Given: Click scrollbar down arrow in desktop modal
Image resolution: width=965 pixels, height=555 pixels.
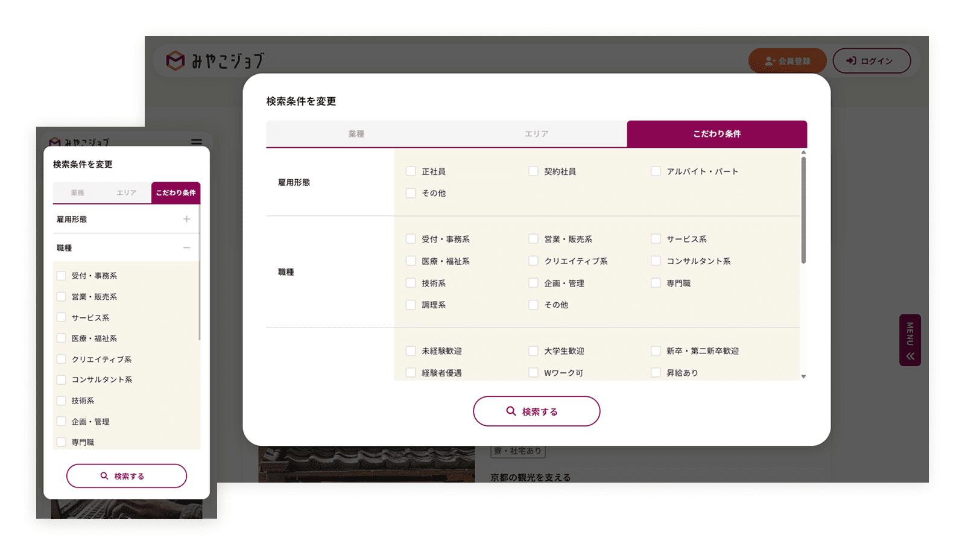Looking at the screenshot, I should tap(803, 376).
